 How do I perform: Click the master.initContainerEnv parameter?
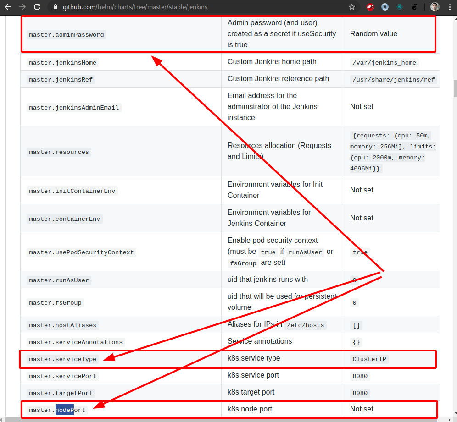tap(72, 191)
